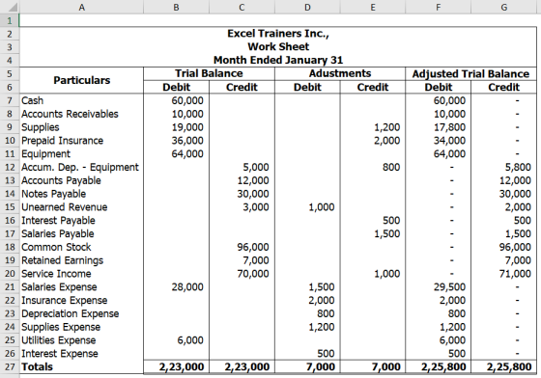This screenshot has width=541, height=378.
Task: Click the 'Work Sheet' title cell
Action: click(278, 47)
